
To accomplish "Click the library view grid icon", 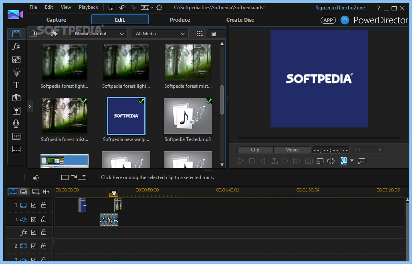I will pos(200,34).
